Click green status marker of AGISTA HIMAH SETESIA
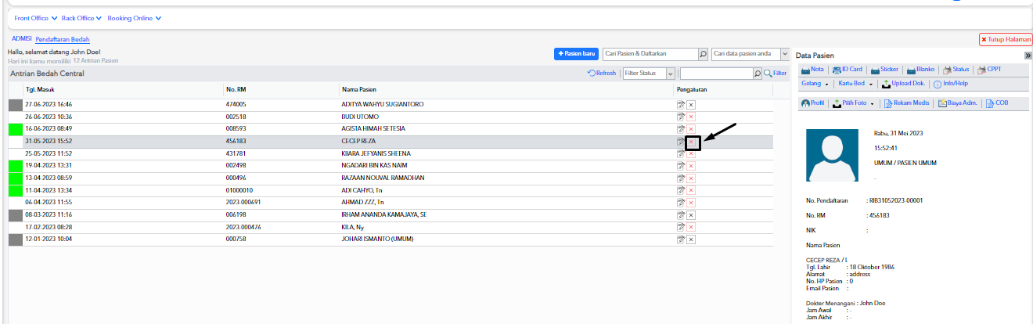 coord(15,129)
